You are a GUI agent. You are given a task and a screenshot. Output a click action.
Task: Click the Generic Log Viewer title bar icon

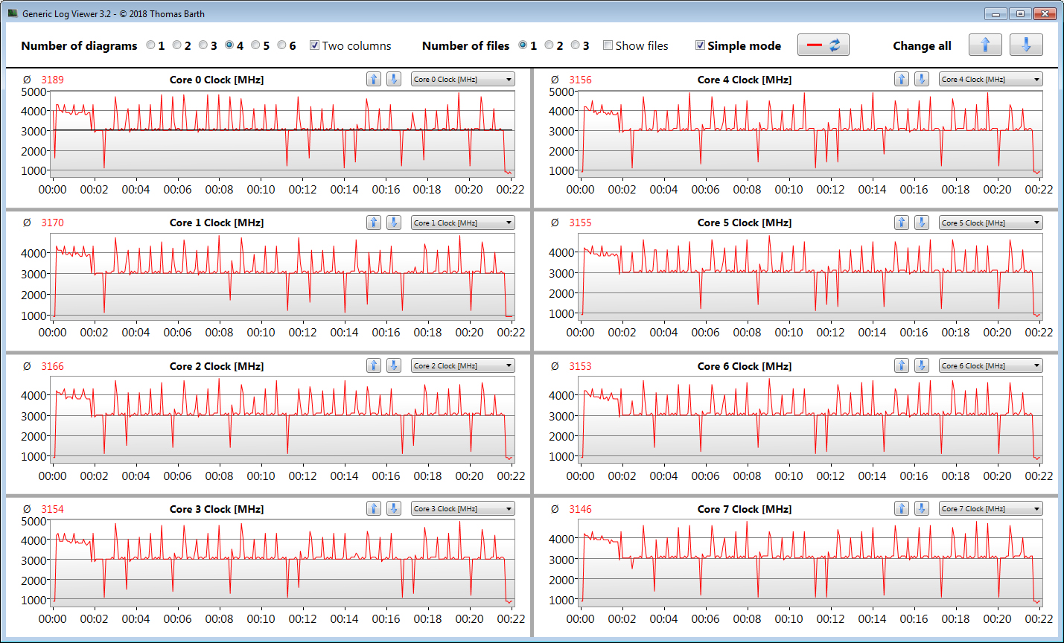click(x=13, y=13)
